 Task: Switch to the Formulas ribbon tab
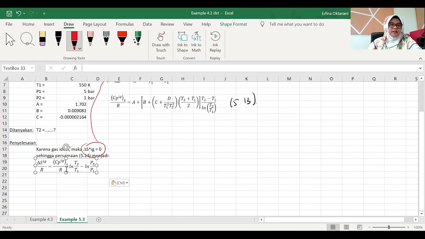125,24
